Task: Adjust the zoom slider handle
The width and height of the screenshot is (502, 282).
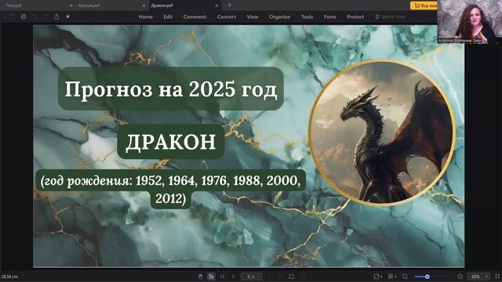Action: (x=427, y=277)
